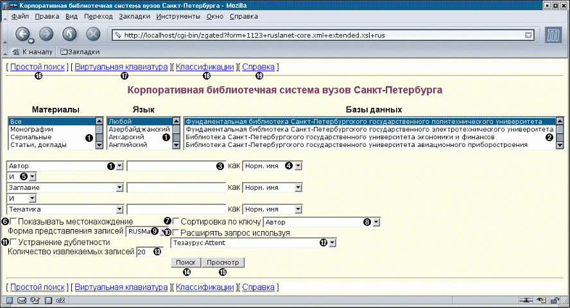The height and width of the screenshot is (308, 570).
Task: Open the 'Заглавие' search field type dropdown
Action: pos(65,188)
